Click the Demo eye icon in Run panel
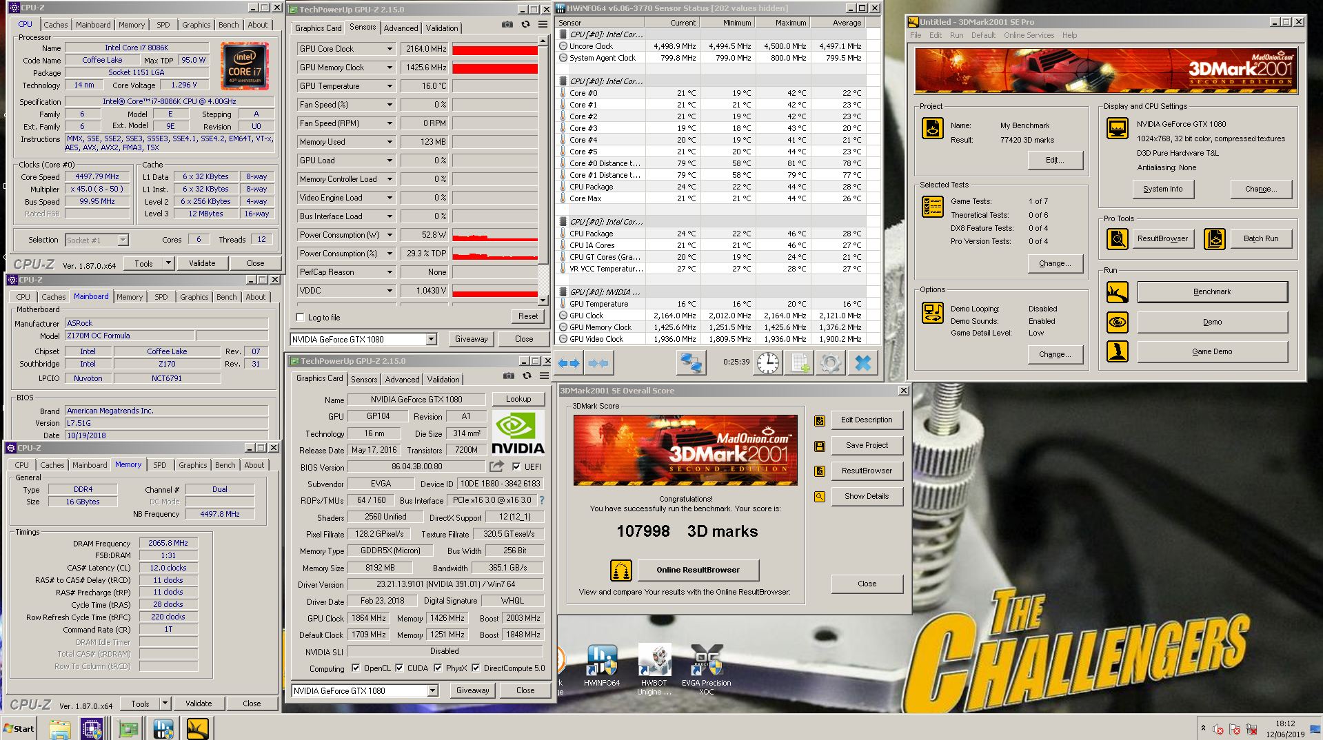This screenshot has height=740, width=1323. [x=1118, y=322]
